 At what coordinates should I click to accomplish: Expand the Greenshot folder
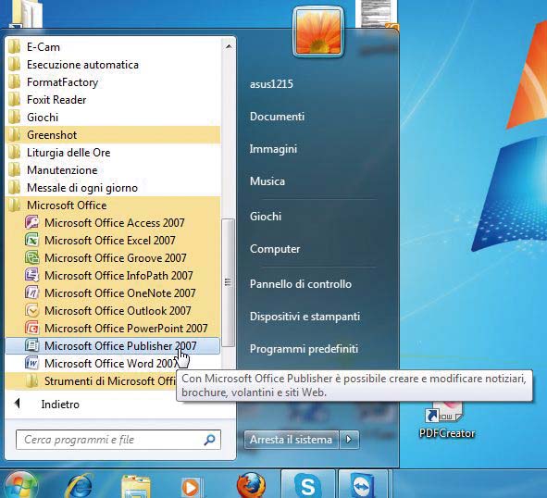tap(113, 135)
